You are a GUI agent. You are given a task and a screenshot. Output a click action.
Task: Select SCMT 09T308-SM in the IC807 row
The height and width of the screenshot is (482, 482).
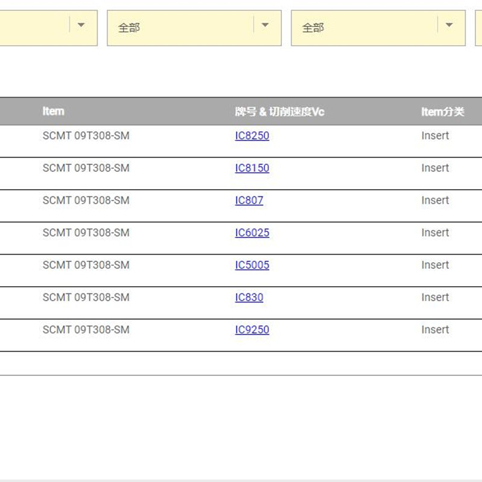point(86,201)
